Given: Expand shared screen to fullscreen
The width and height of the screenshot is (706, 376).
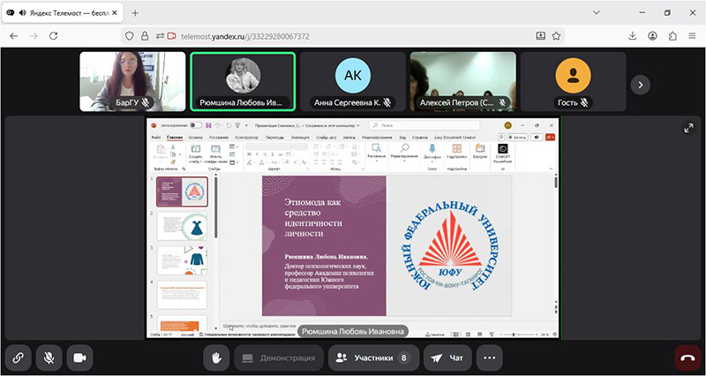Looking at the screenshot, I should (x=688, y=128).
